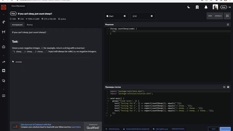
Task: Toggle fullscreen layout button beside EMACS
Action: tap(227, 16)
